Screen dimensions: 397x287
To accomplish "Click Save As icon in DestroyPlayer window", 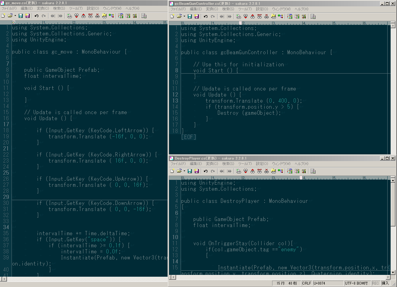I will (197, 171).
